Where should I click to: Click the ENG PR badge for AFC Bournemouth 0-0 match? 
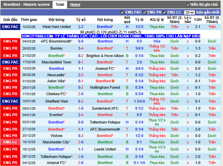(10, 41)
